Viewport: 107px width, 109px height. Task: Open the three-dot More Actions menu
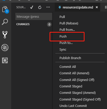point(48,7)
